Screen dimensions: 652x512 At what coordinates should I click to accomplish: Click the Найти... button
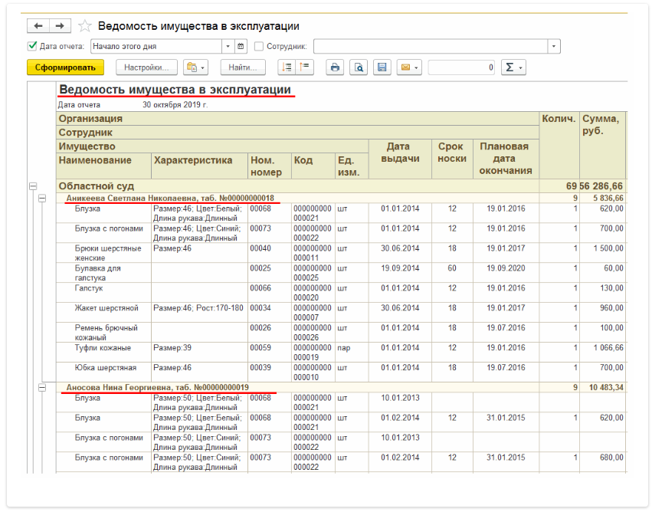[243, 67]
